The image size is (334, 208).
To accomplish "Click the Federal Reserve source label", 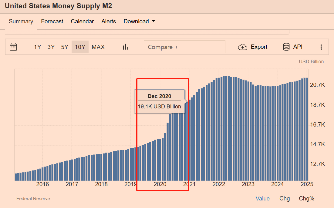I will click(x=33, y=199).
